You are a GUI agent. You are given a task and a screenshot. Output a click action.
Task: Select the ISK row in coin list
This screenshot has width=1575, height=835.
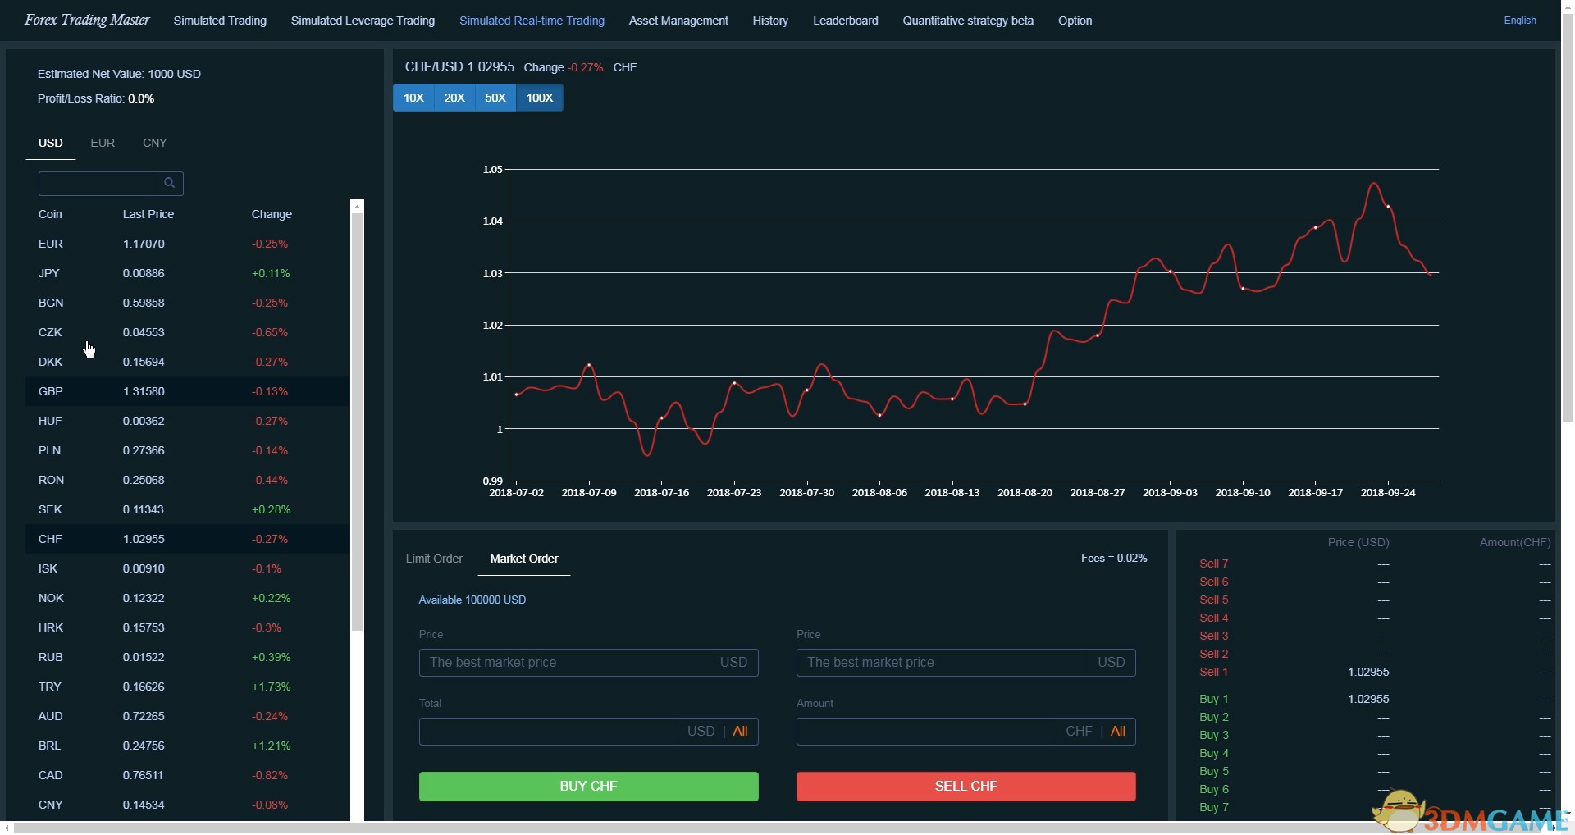[187, 568]
